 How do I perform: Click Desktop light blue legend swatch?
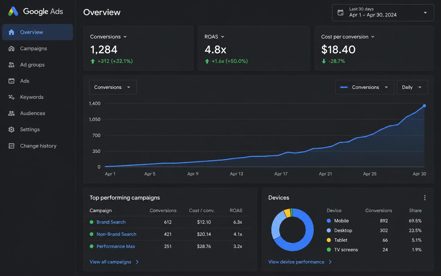pos(329,230)
